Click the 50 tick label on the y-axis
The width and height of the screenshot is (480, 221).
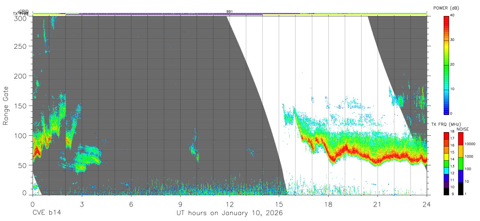click(23, 165)
